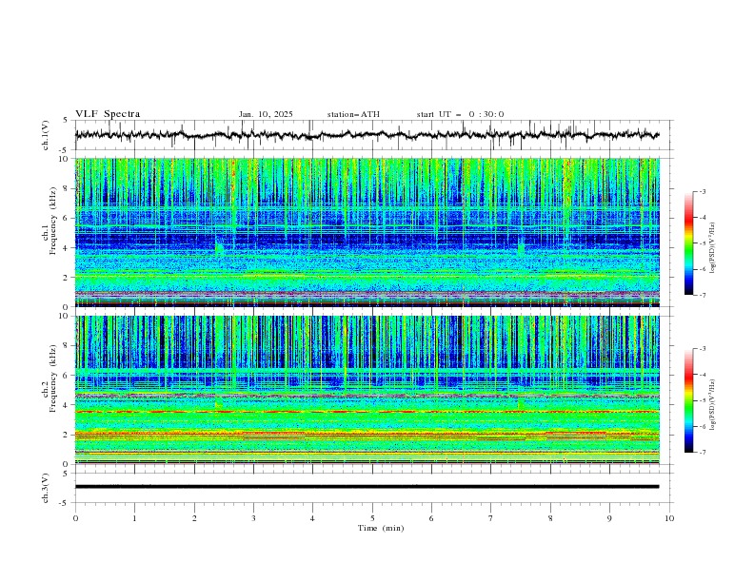Click time axis tick label "5"
This screenshot has width=754, height=582.
372,518
